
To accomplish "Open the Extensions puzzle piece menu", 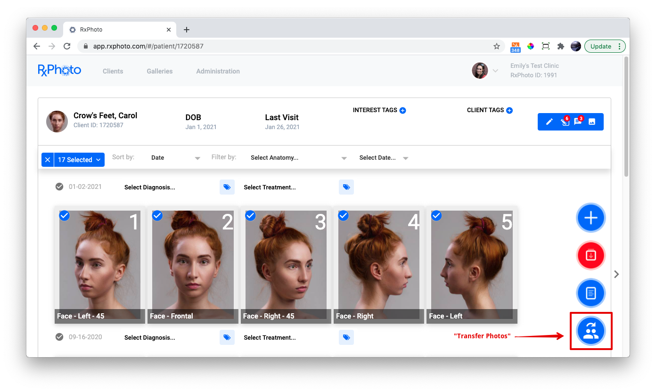I will coord(561,46).
